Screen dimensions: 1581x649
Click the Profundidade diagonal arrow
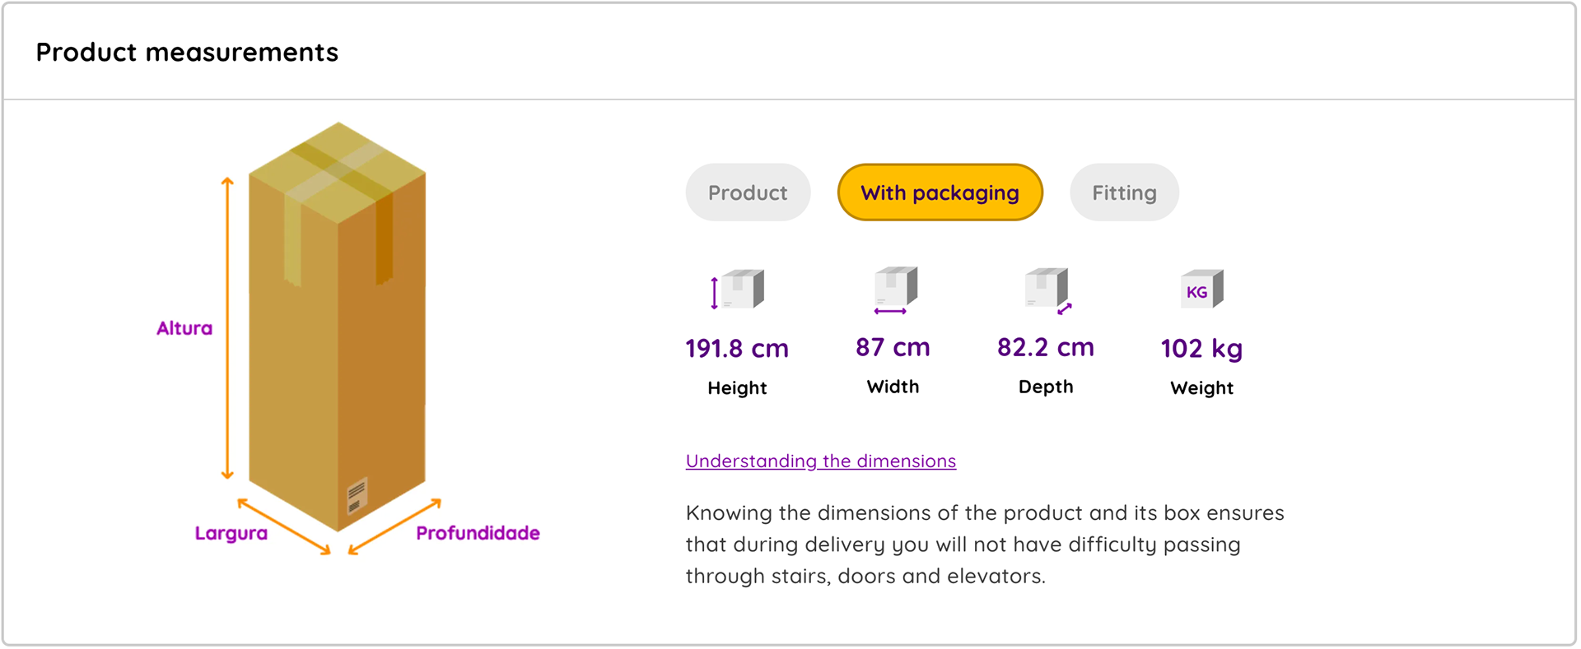[394, 526]
